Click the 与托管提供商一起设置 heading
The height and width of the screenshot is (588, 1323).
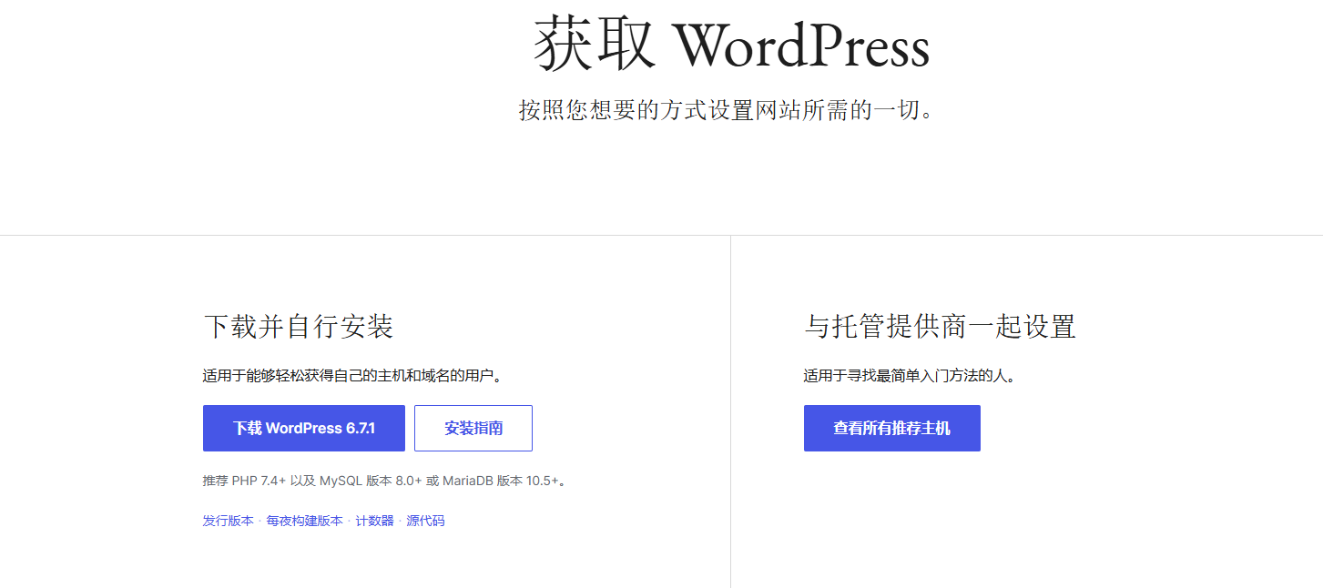[941, 326]
